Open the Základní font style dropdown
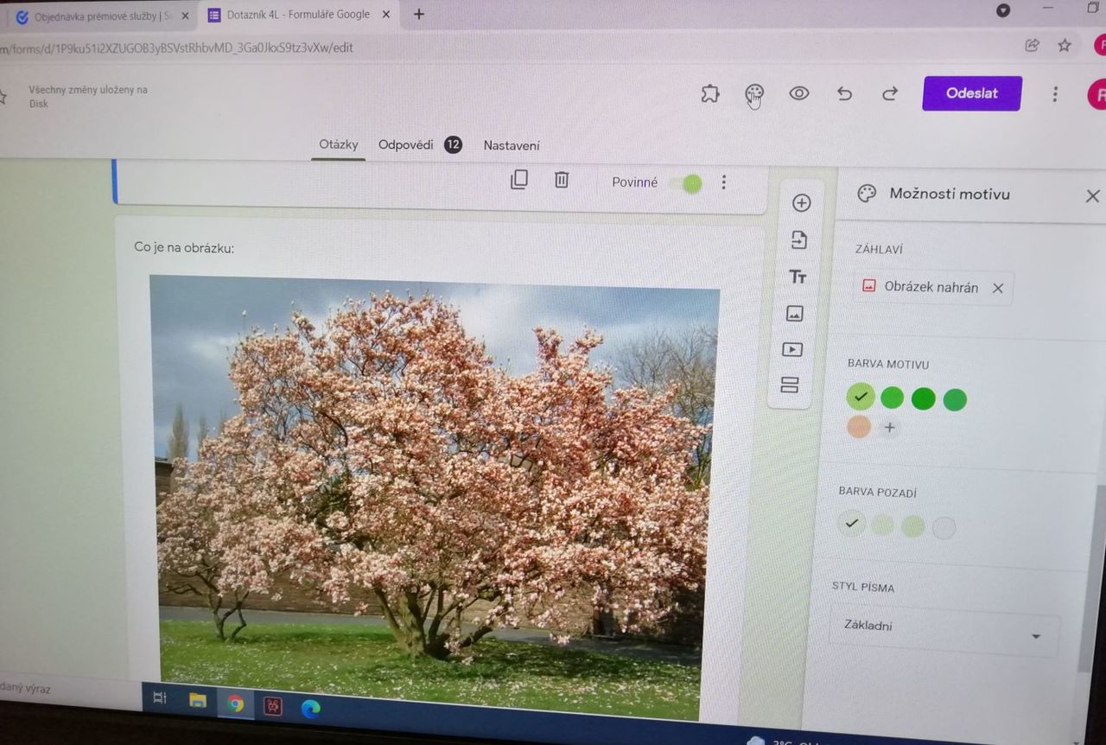 click(x=944, y=631)
